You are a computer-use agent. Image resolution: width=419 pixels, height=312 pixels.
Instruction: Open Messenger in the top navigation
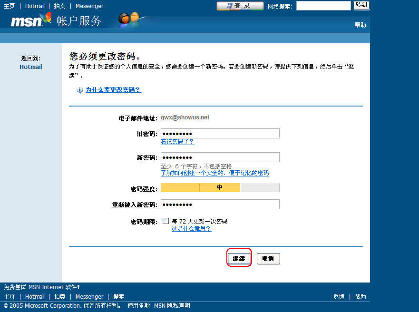89,6
